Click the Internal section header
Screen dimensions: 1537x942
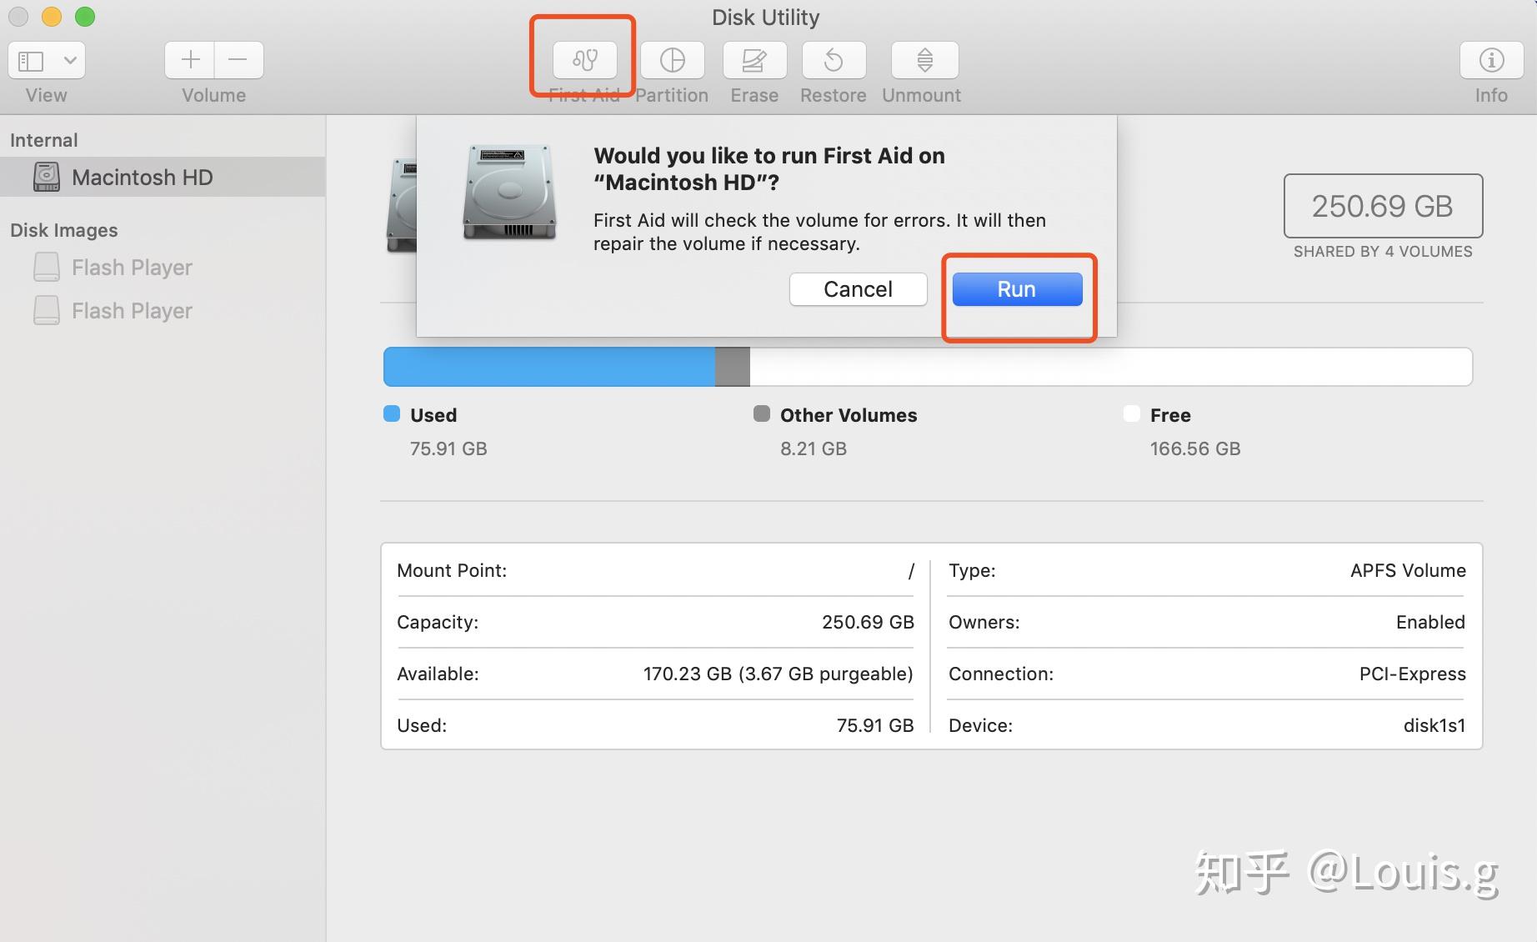(44, 140)
